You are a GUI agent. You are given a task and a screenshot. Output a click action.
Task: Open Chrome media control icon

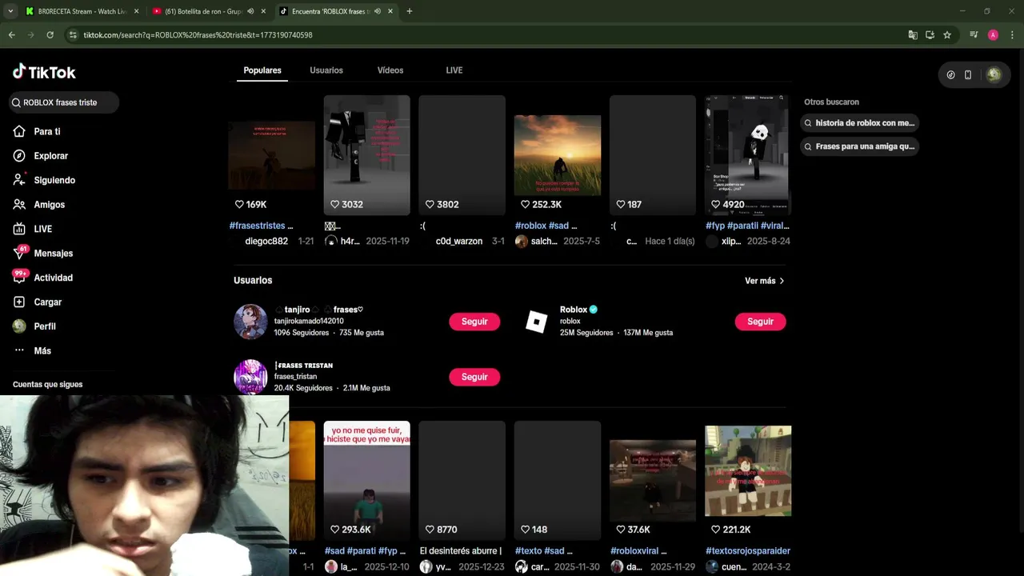click(974, 35)
